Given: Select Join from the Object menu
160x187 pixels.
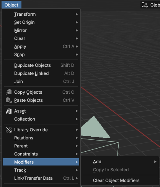Looking at the screenshot, I should click(x=41, y=81).
